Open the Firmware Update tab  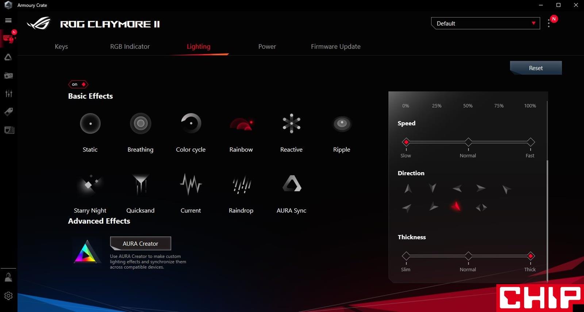tap(335, 47)
